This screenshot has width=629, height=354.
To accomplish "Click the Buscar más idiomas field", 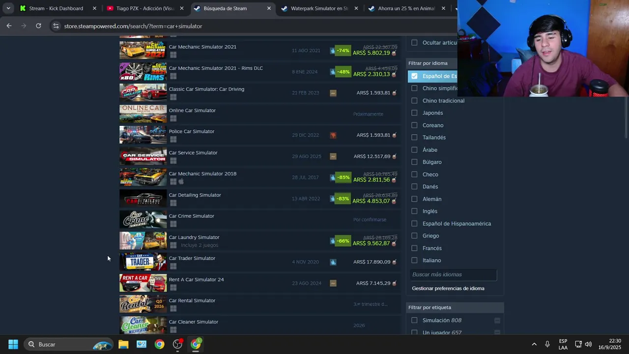I will point(453,274).
